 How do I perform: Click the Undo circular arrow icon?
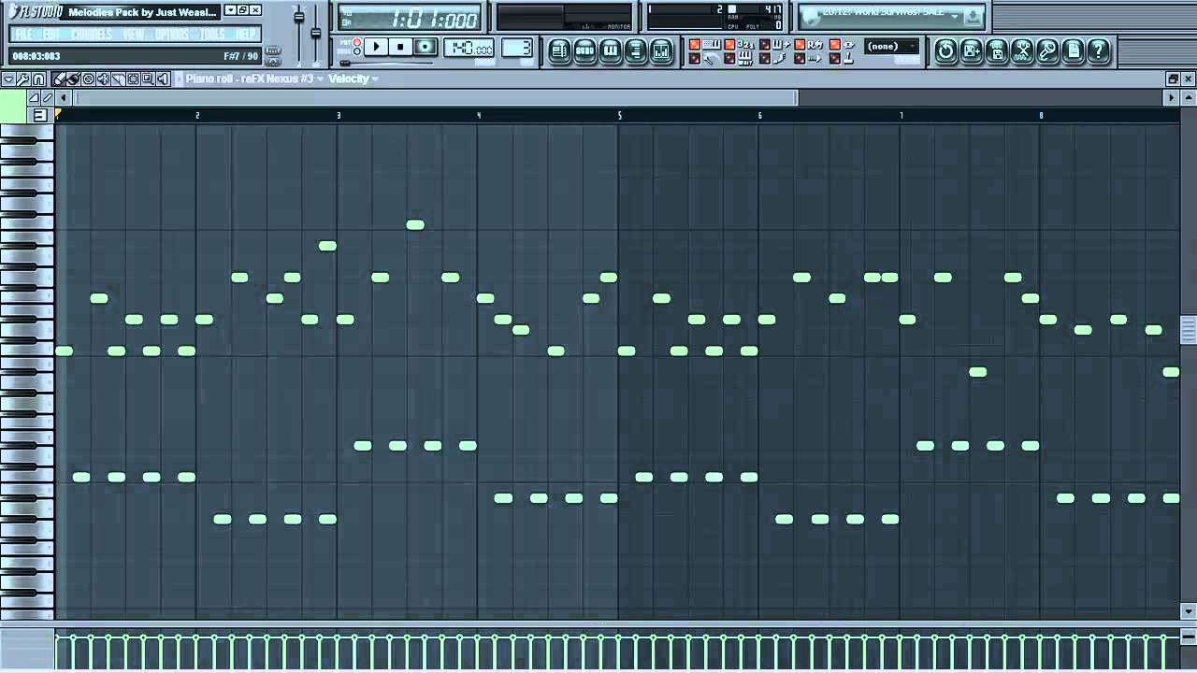(x=945, y=51)
